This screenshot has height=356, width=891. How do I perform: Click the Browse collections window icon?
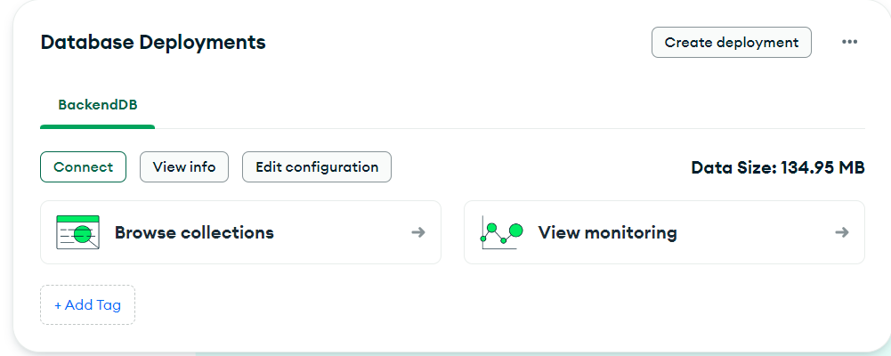point(77,232)
